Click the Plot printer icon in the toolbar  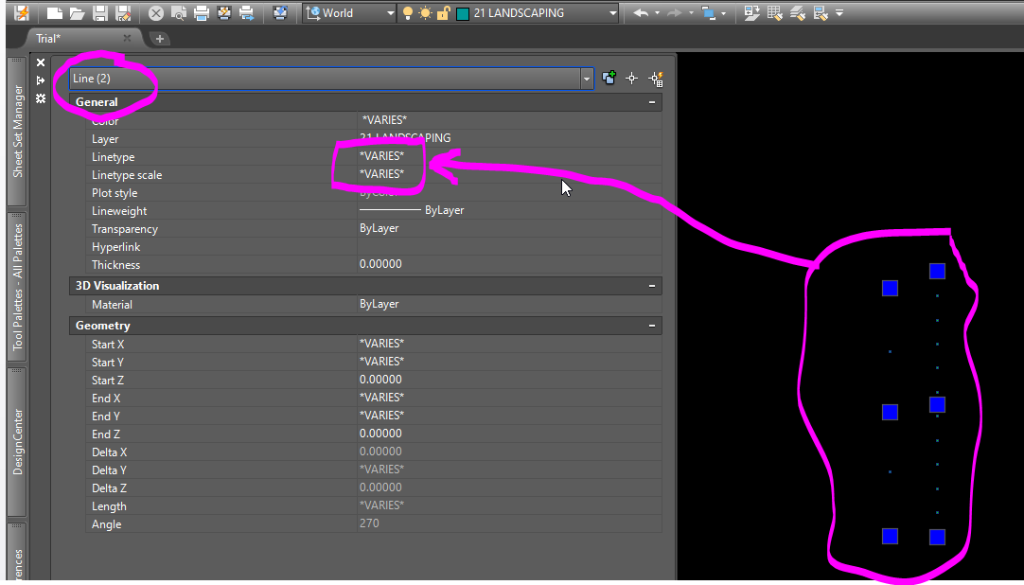click(200, 12)
